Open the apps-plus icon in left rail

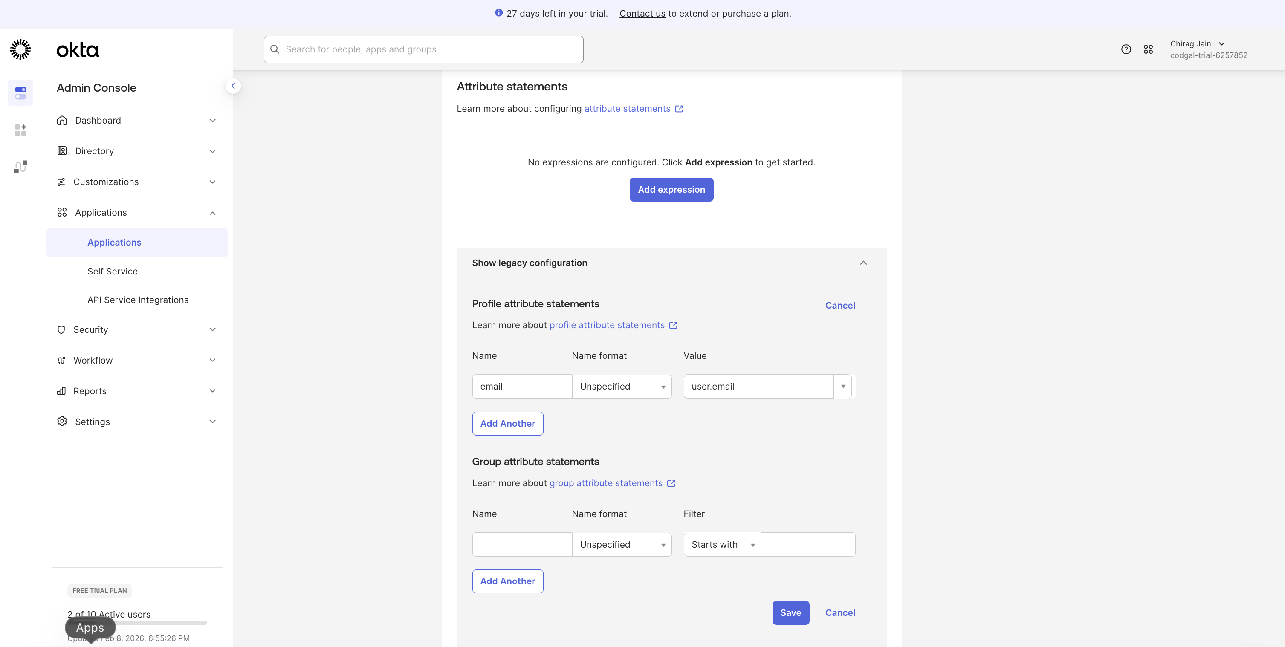click(x=20, y=130)
